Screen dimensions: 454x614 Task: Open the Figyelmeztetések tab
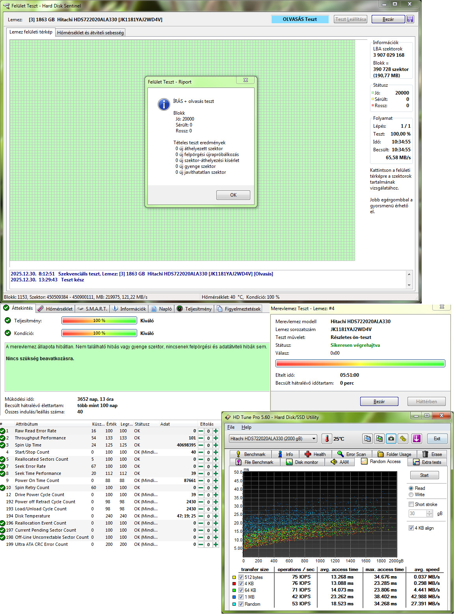tap(238, 309)
